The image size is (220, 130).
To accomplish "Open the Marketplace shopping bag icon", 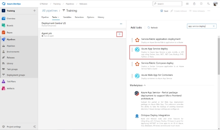I will coord(194,4).
